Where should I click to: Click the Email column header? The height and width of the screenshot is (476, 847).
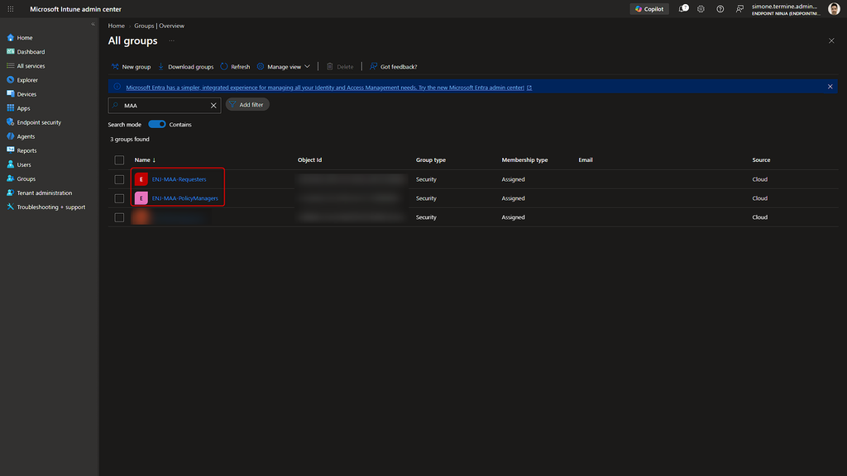pyautogui.click(x=586, y=159)
